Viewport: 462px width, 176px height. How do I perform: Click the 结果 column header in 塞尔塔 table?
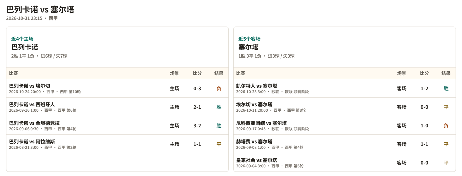[446, 73]
